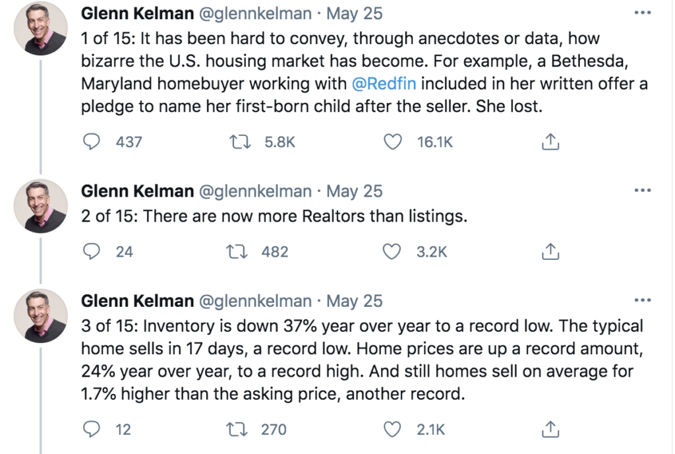The image size is (675, 454).
Task: Reply to the Realtors than listings tweet
Action: 91,251
